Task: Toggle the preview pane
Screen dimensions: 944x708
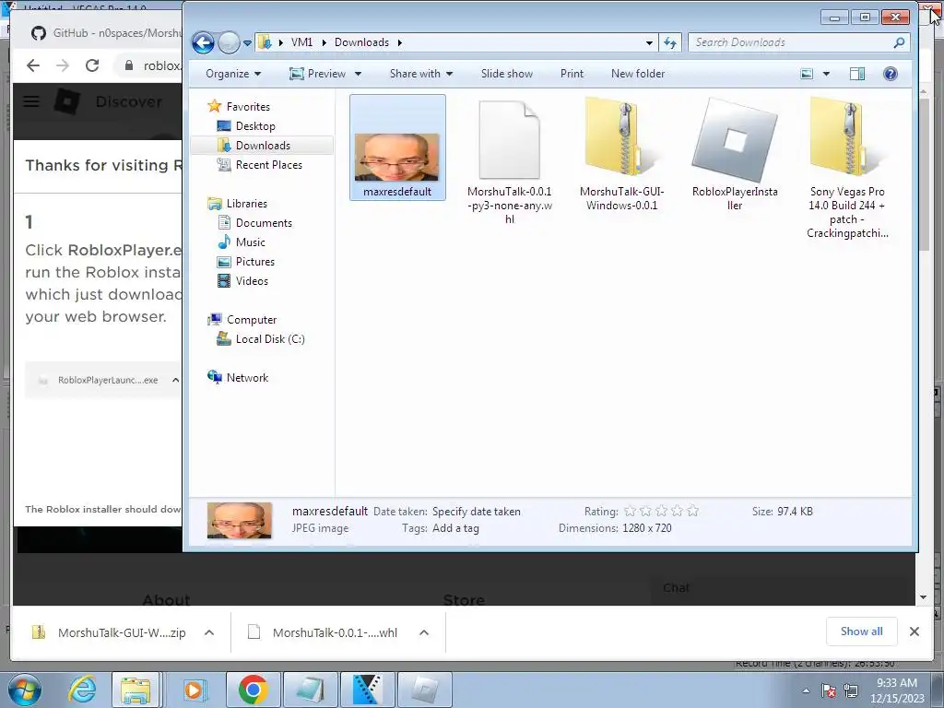Action: tap(857, 74)
